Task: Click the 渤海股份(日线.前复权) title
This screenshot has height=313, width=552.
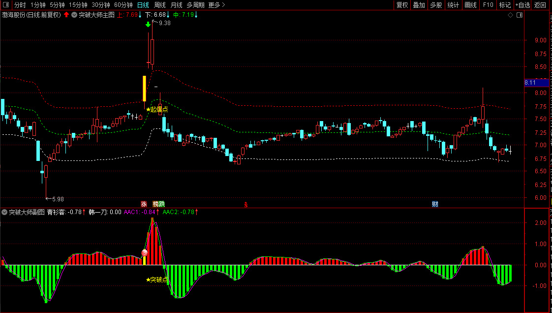Action: click(x=31, y=15)
